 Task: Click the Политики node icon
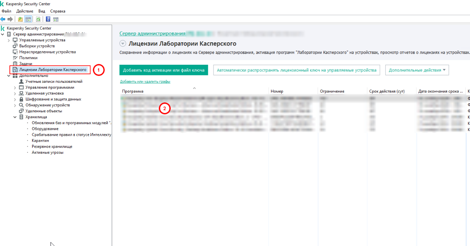tap(16, 58)
